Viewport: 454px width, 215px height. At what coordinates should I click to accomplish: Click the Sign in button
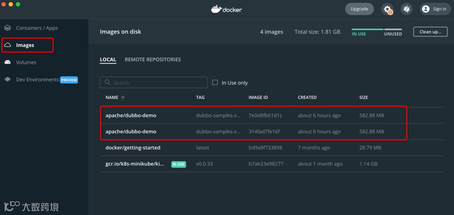point(436,9)
